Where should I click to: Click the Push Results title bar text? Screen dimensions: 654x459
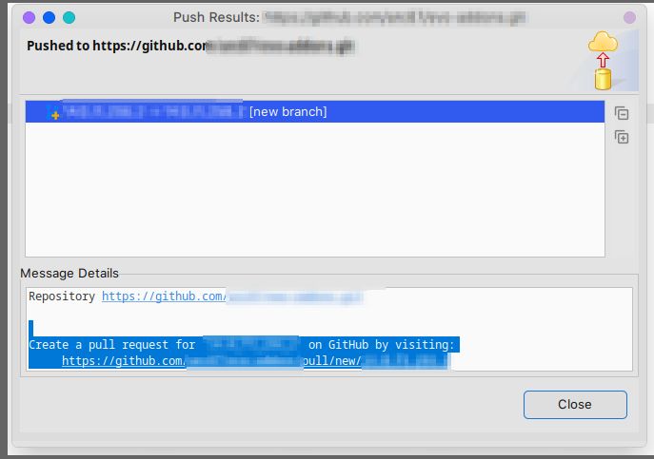pyautogui.click(x=216, y=17)
